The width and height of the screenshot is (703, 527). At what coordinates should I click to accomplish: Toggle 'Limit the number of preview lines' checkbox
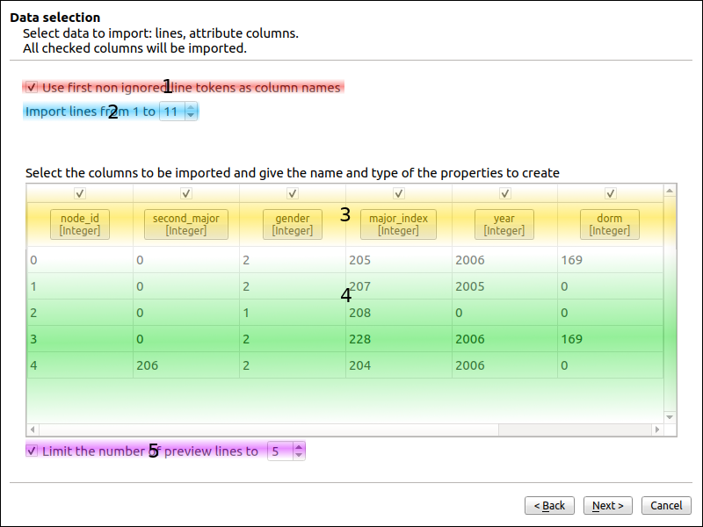(32, 451)
